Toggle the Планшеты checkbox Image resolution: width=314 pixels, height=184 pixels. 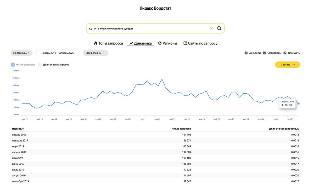pyautogui.click(x=285, y=53)
